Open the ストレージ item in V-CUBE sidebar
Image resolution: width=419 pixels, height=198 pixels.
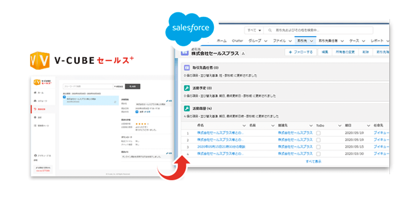(x=43, y=101)
